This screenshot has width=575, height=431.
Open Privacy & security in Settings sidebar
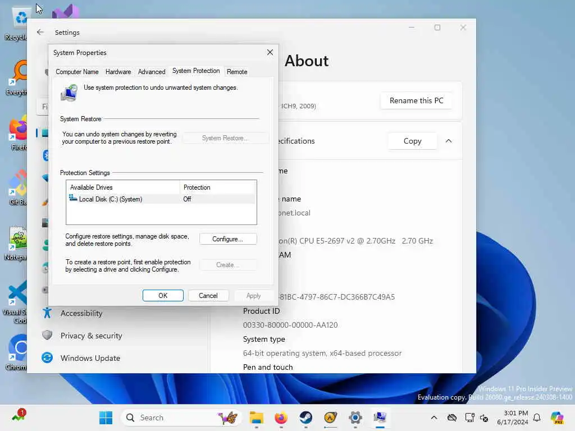92,336
